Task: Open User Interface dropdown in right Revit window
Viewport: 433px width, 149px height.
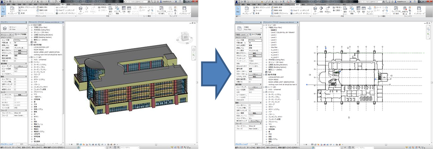Action: [419, 10]
